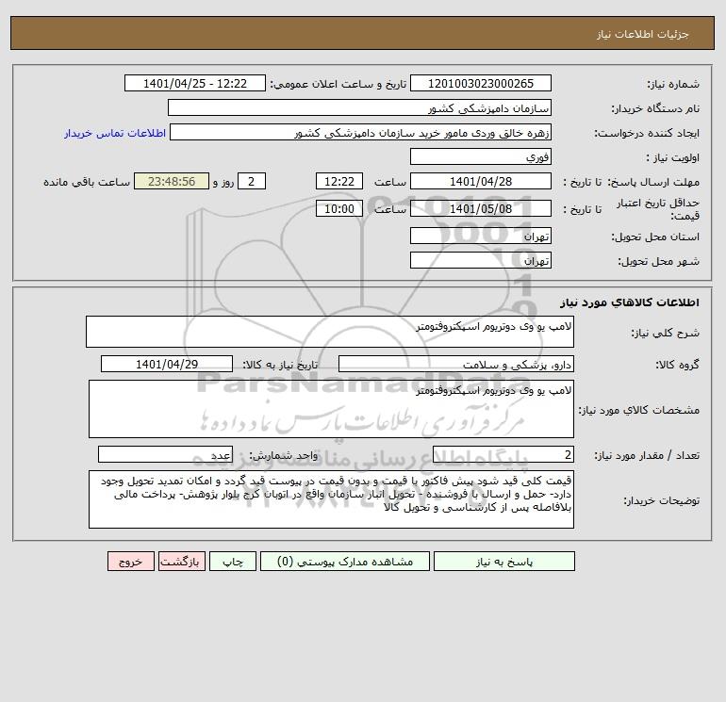The height and width of the screenshot is (702, 726).
Task: Click the بازگشت back button
Action: click(x=181, y=562)
